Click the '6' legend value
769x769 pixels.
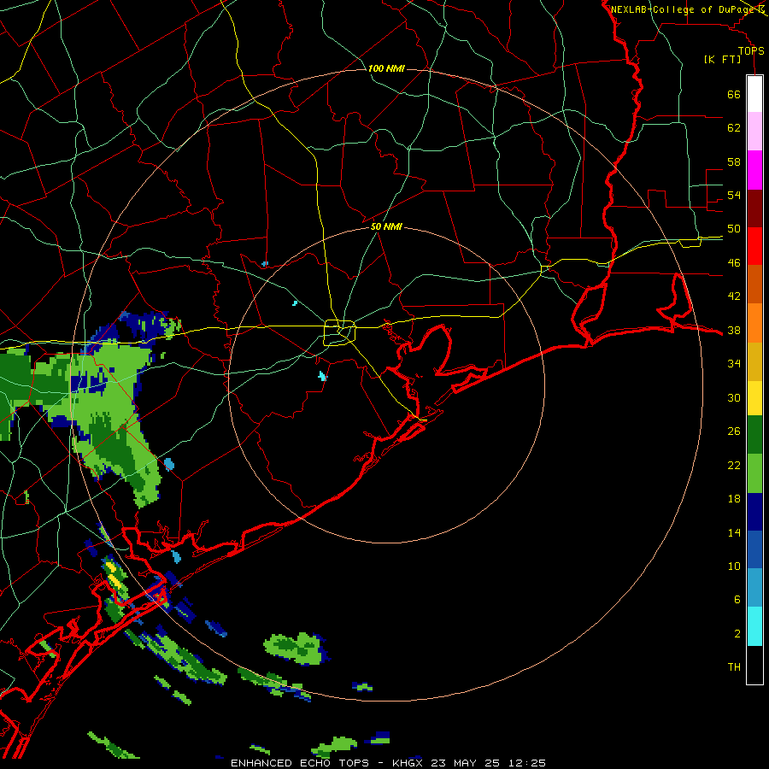(737, 600)
